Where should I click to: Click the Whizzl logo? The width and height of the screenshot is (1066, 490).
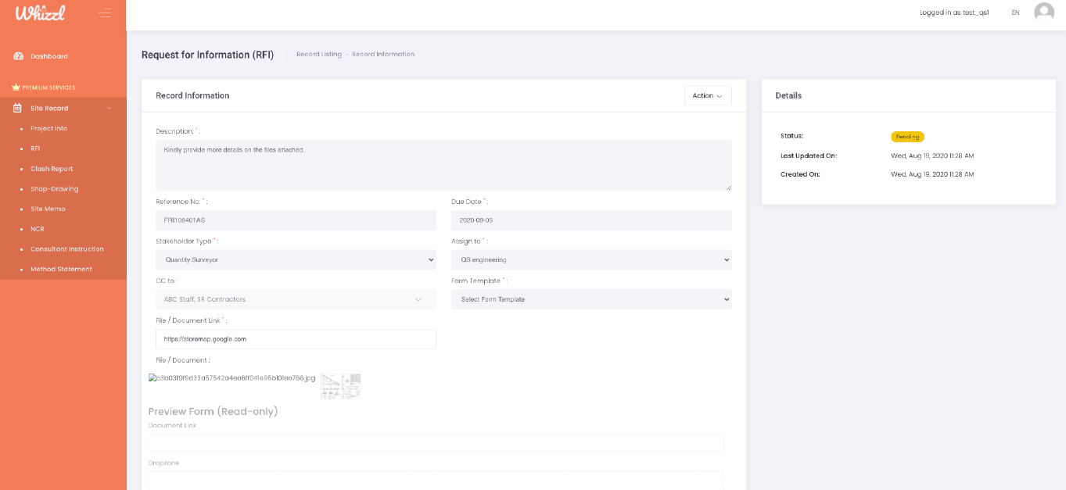point(40,13)
